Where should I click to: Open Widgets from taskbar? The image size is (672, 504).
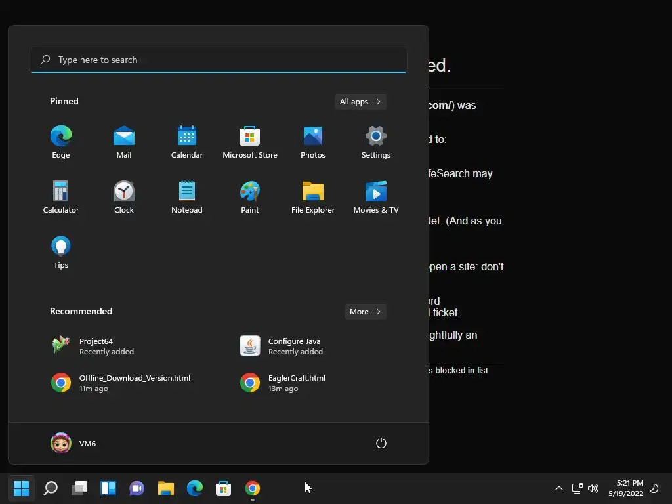pyautogui.click(x=108, y=488)
